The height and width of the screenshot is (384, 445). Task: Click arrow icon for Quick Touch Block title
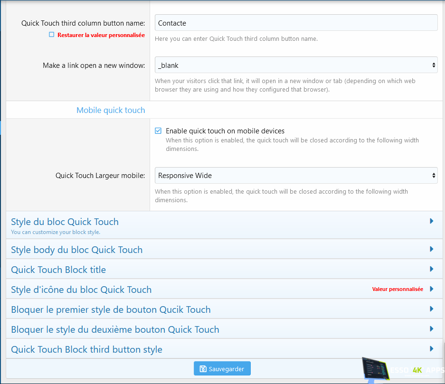(431, 269)
